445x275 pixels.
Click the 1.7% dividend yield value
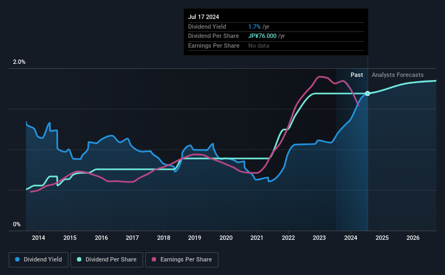click(x=254, y=27)
